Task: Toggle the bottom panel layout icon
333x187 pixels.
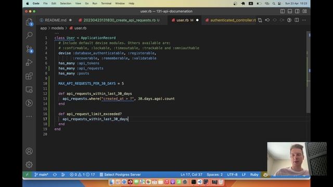Action: click(290, 11)
